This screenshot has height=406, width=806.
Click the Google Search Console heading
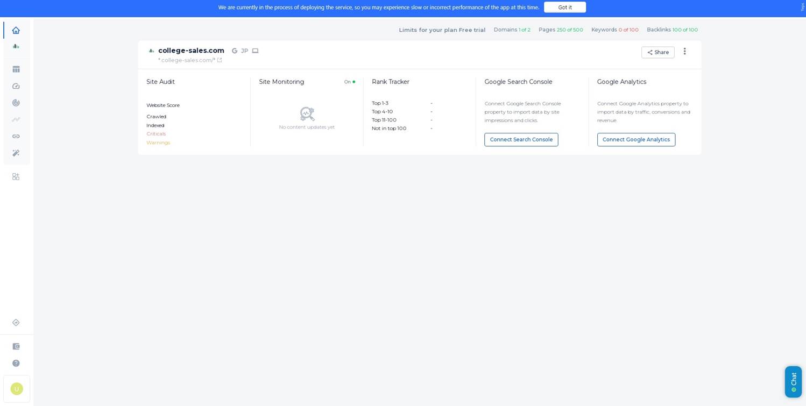518,82
